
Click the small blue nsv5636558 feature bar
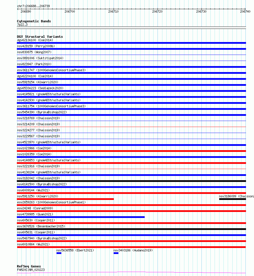click(59, 253)
